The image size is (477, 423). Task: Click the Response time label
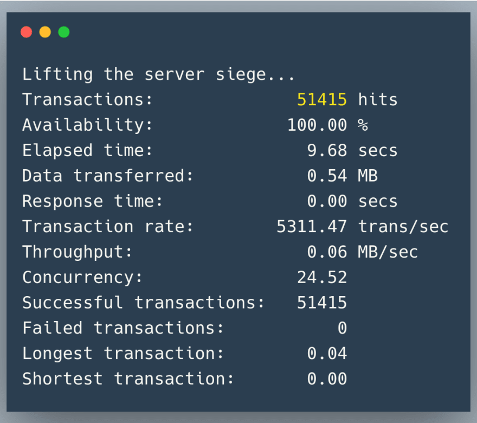click(x=93, y=201)
